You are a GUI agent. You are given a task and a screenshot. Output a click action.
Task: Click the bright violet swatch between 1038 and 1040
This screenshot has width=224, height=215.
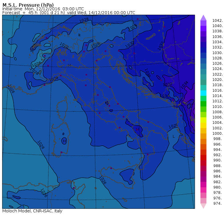203,29
